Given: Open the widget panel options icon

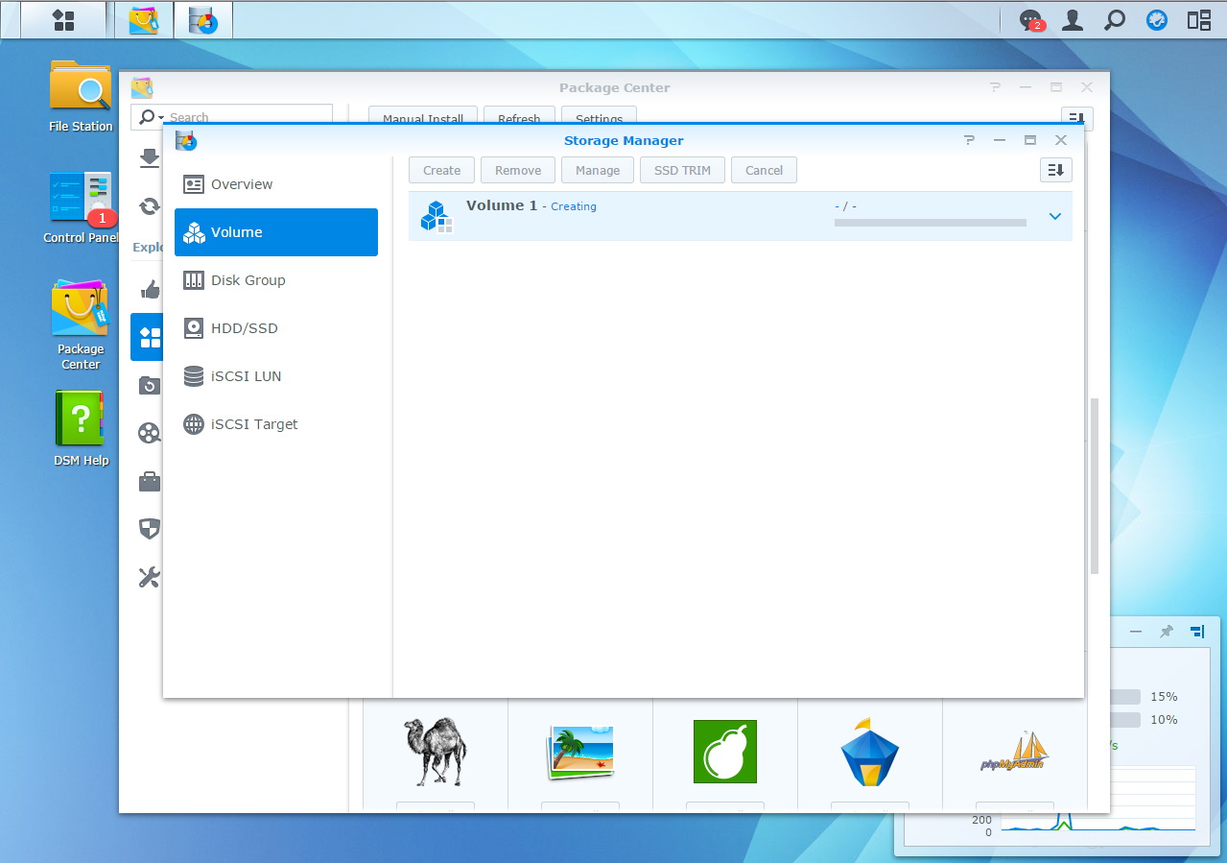Looking at the screenshot, I should click(x=1197, y=632).
